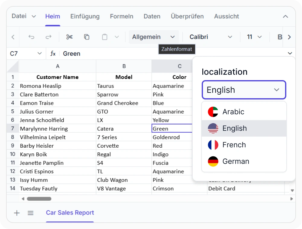Collapse the ribbon with the up chevron
Image resolution: width=302 pixels, height=229 pixels.
[285, 17]
